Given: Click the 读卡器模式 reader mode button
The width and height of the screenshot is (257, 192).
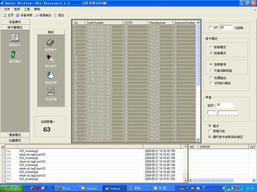Looking at the screenshot, I should tap(15, 27).
